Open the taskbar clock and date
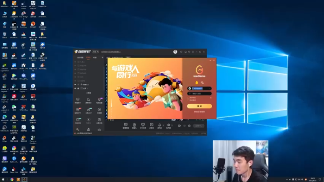The width and height of the screenshot is (324, 182). coord(313,180)
